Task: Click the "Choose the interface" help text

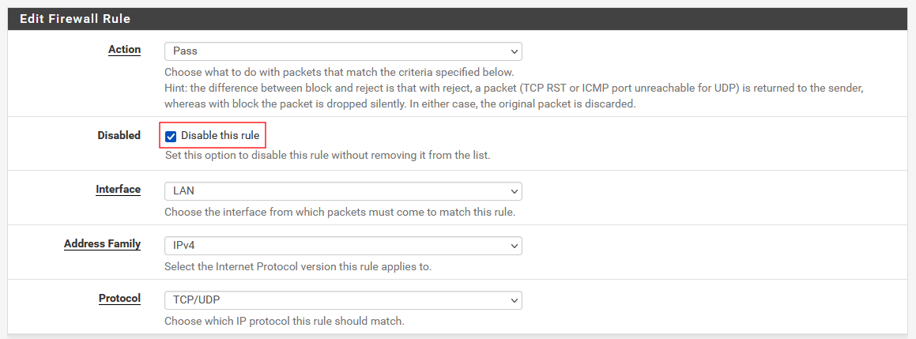Action: (340, 213)
